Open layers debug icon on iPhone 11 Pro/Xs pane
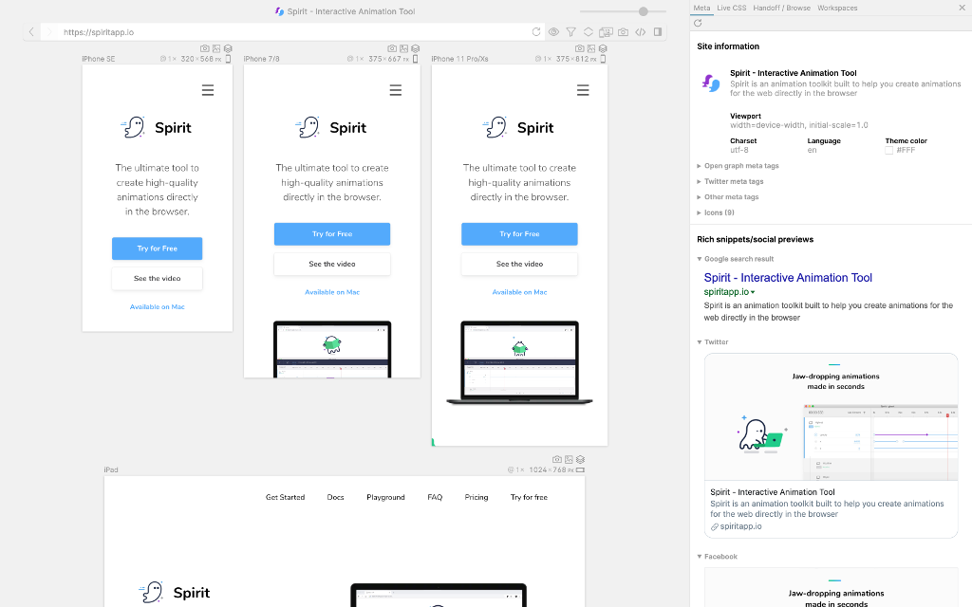The height and width of the screenshot is (607, 972). [x=603, y=48]
